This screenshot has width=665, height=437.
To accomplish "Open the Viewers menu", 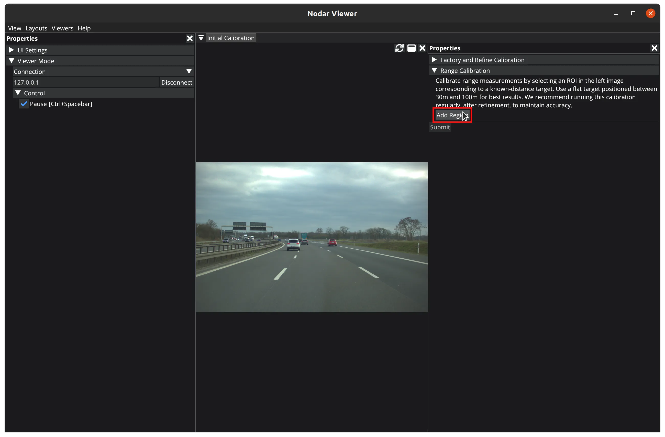I will [x=62, y=28].
